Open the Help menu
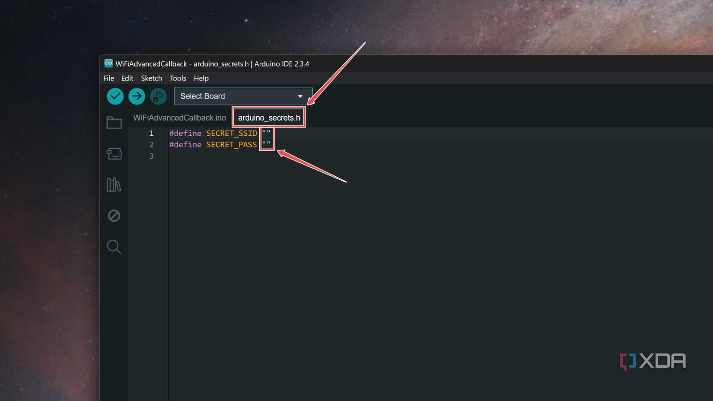 coord(201,78)
